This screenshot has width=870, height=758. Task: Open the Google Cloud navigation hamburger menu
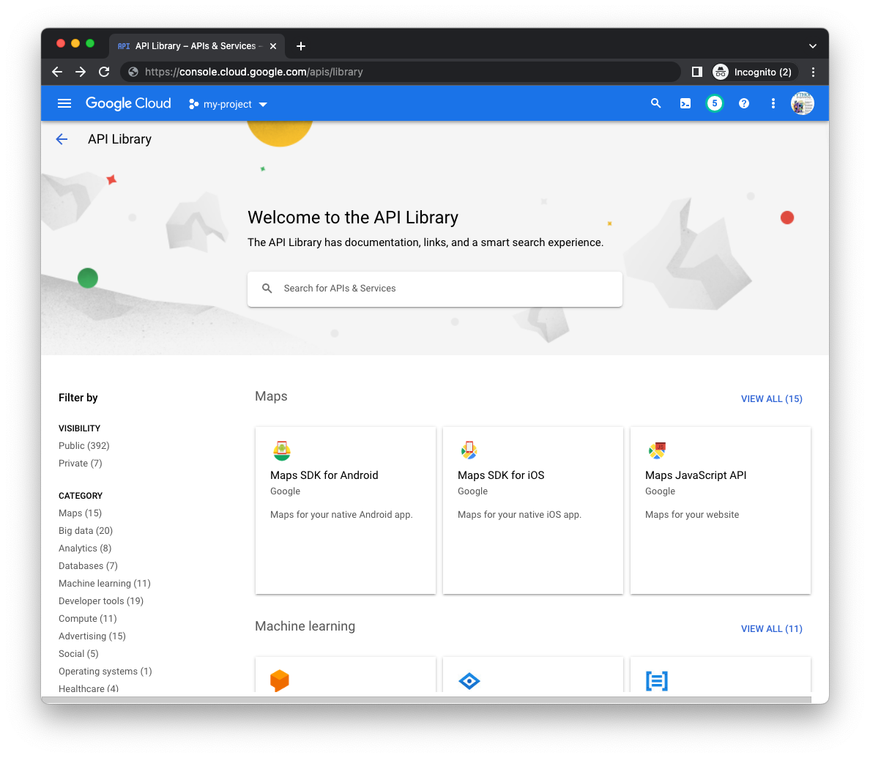point(64,103)
